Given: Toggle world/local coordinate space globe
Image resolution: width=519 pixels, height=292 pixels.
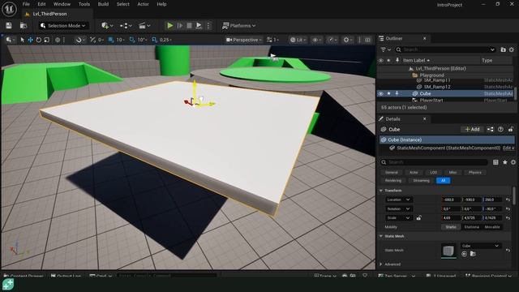Looking at the screenshot, I should click(58, 40).
